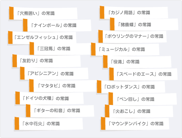Click 「ドイツの犬種」の常識 entry
This screenshot has width=182, height=138.
tap(50, 98)
